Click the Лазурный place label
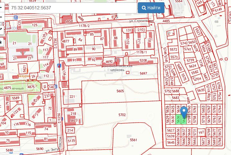The height and width of the screenshot is (155, 231). click(x=24, y=76)
